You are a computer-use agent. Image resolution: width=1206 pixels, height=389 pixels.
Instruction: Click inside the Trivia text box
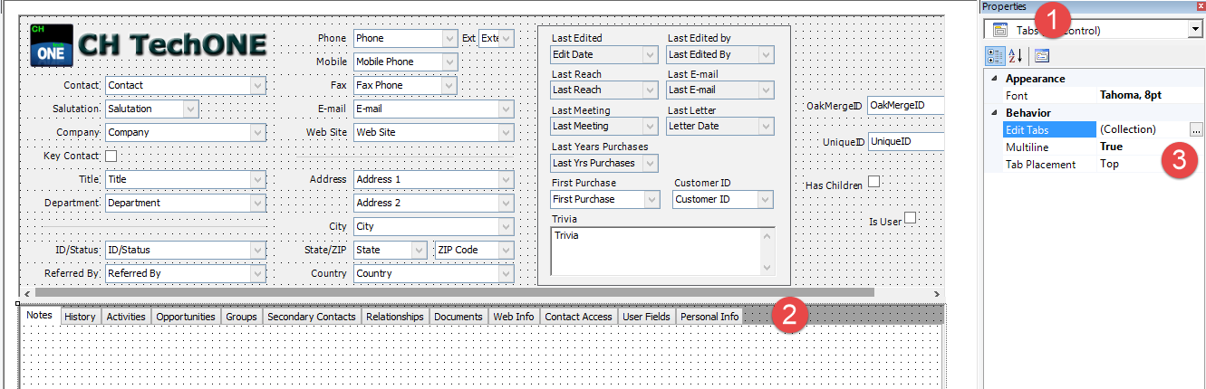point(654,251)
